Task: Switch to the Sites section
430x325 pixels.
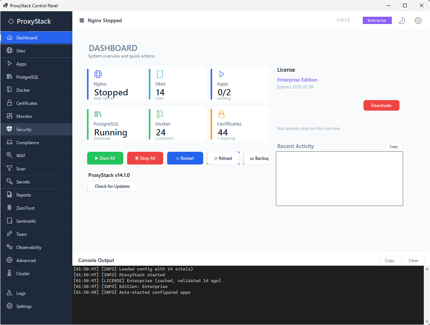Action: pos(21,51)
